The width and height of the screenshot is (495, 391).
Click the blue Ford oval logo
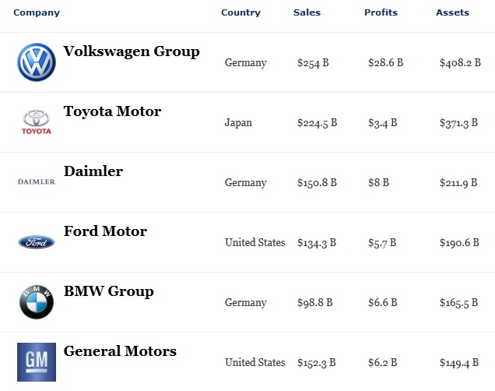tap(37, 242)
